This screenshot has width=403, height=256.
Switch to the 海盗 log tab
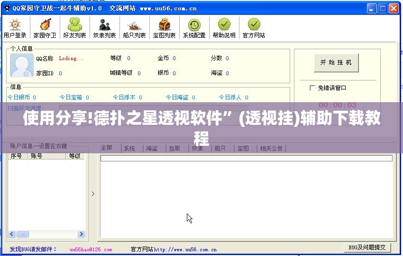click(152, 148)
